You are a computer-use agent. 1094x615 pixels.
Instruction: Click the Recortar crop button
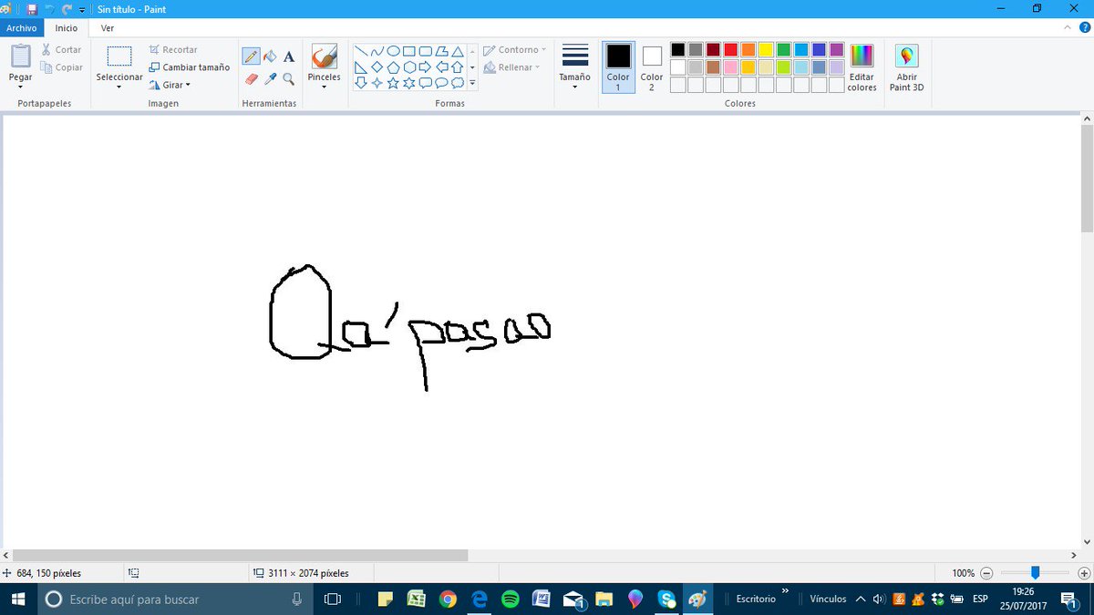(x=173, y=50)
